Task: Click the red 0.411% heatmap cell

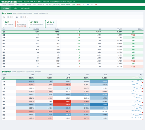Action: [62, 105]
